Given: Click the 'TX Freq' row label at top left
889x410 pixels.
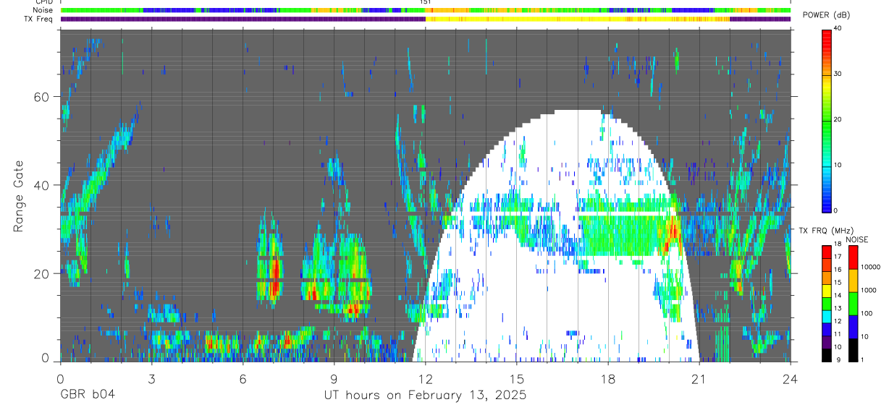Looking at the screenshot, I should tap(39, 19).
